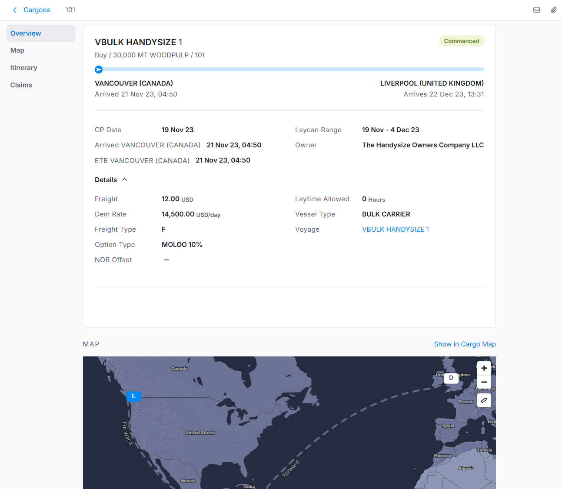Click the Commenced status badge
This screenshot has width=562, height=489.
click(461, 41)
